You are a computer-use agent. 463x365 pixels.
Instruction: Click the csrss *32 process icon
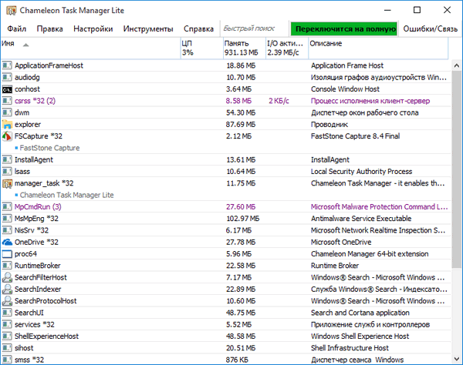[x=7, y=101]
